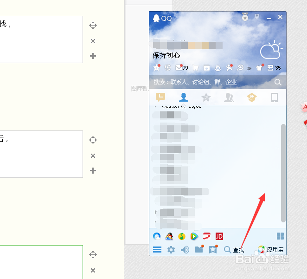Screen dimensions: 307x279
Task: Switch to the Weiyun box tab
Action: tap(252, 97)
